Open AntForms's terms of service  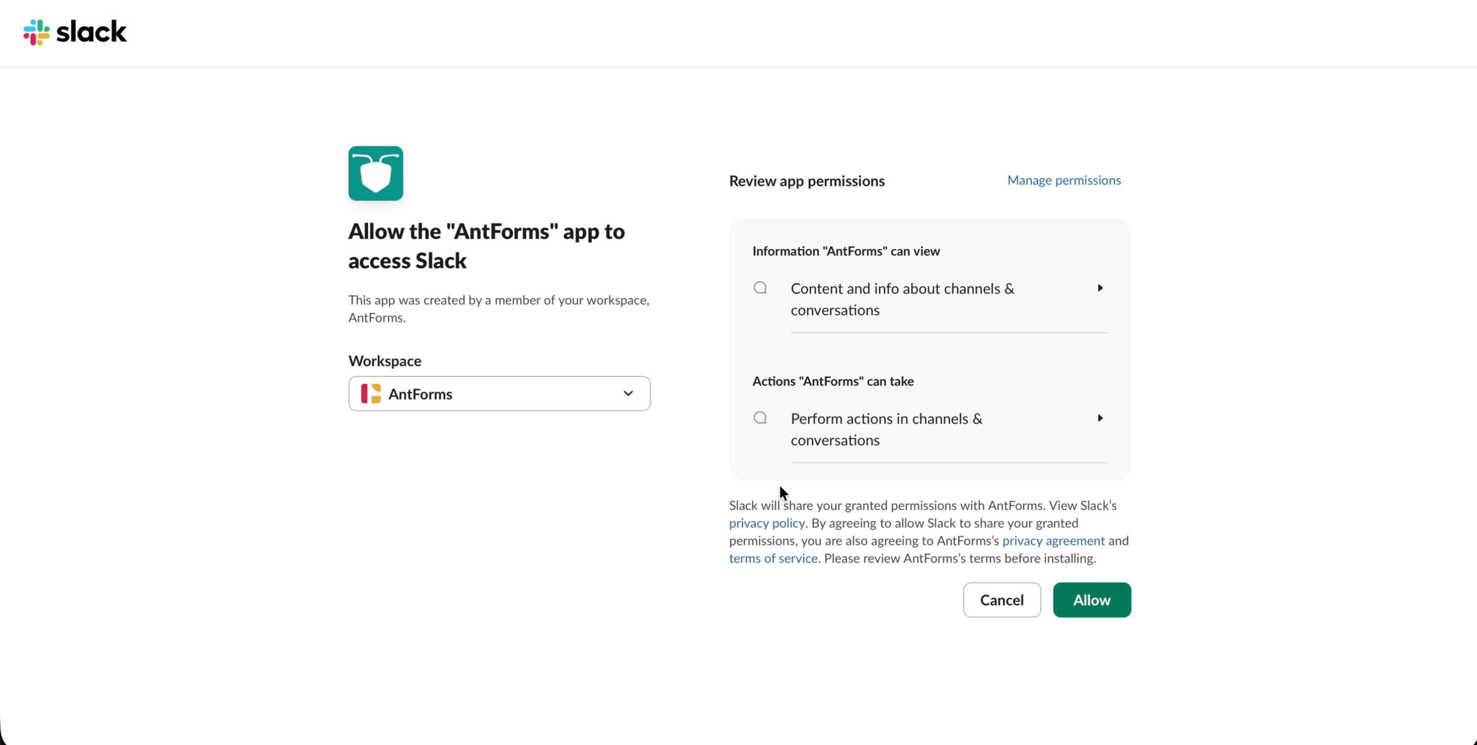(x=773, y=558)
